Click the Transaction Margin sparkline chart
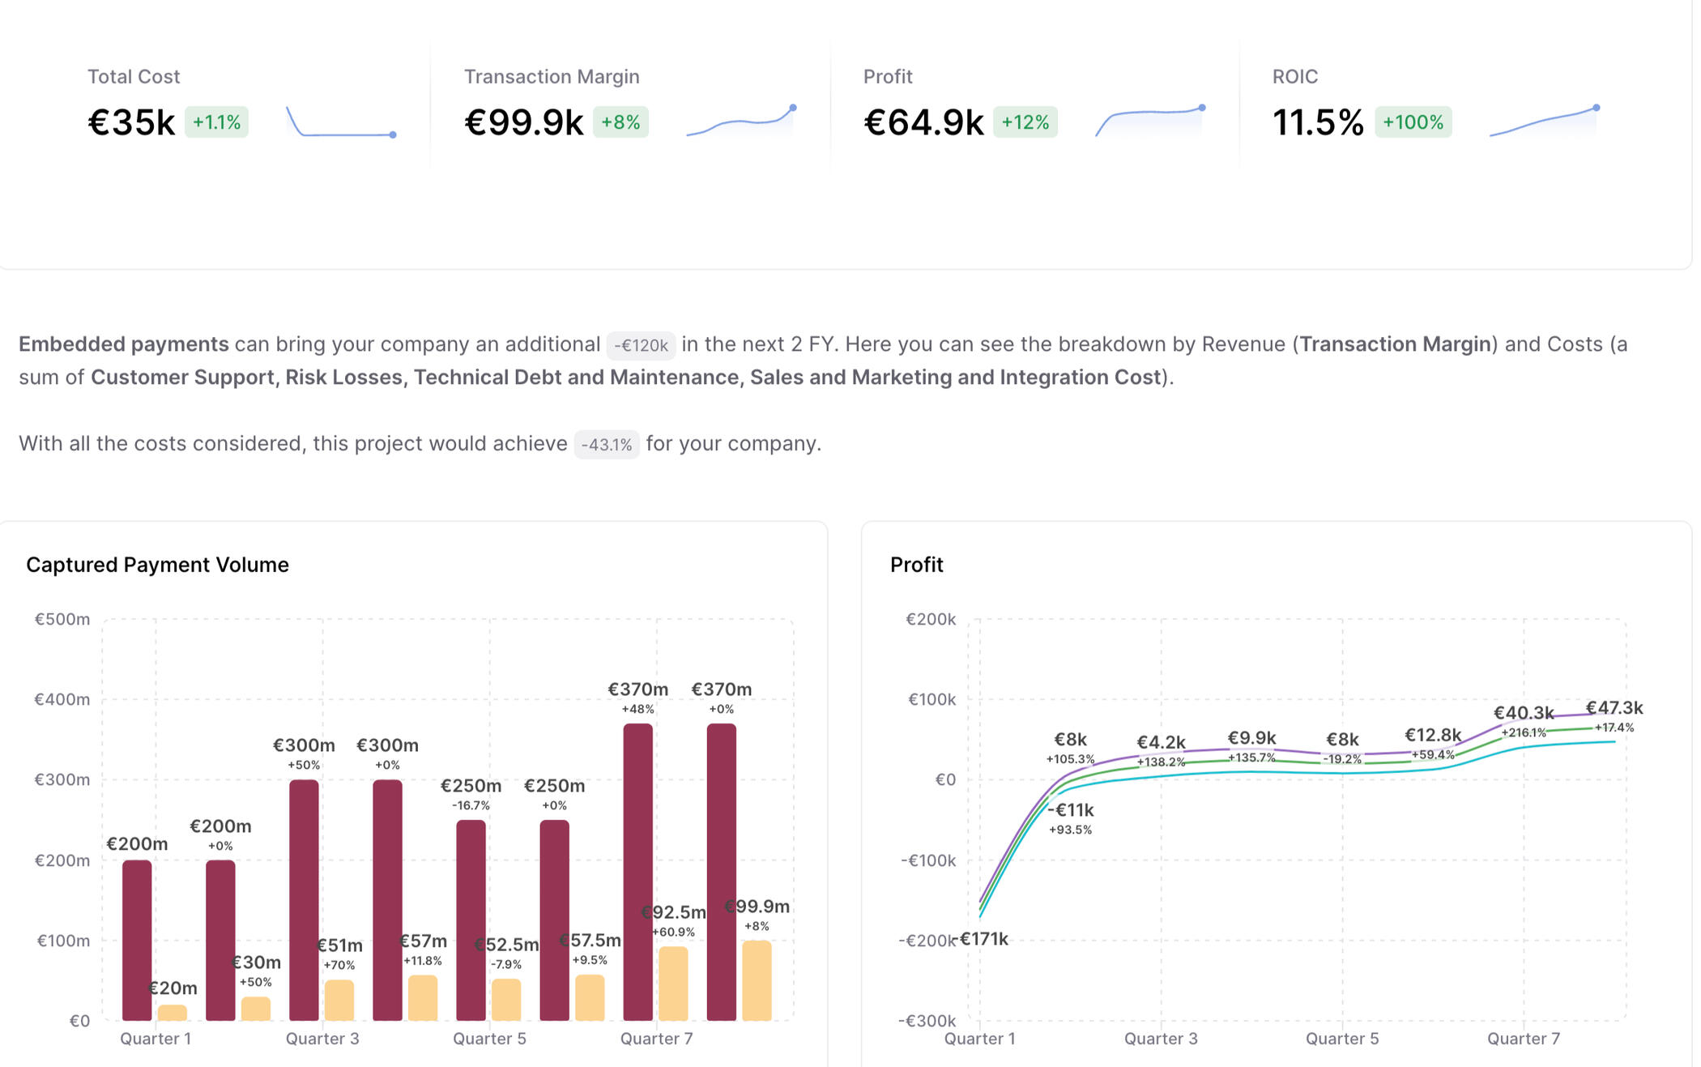The width and height of the screenshot is (1701, 1067). pos(741,122)
